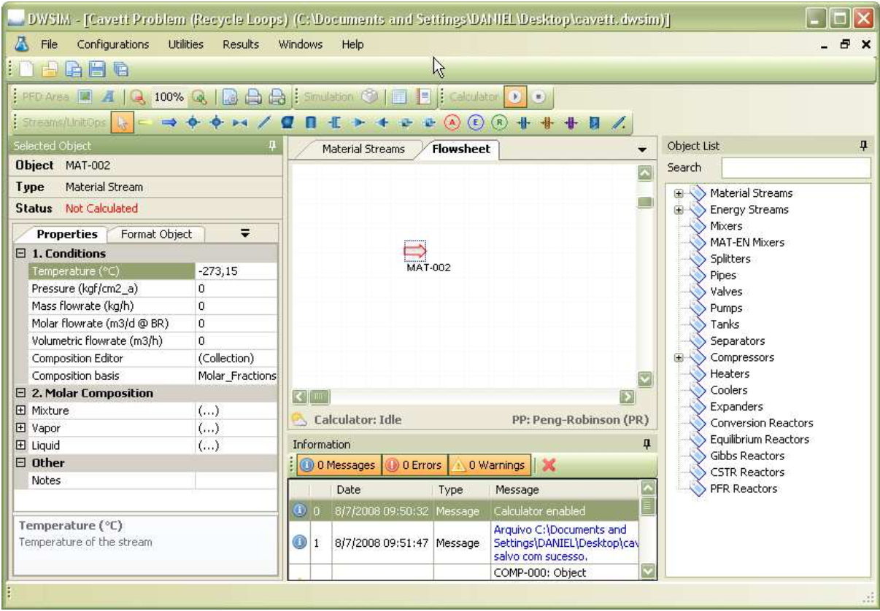Click the single green floppy Save icon

point(96,70)
